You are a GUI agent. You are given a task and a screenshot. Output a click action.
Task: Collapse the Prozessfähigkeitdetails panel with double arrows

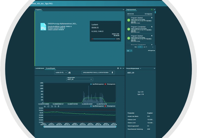click(x=155, y=68)
